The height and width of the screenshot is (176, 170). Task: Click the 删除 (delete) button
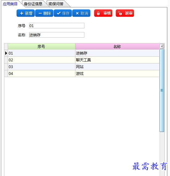pos(44,13)
